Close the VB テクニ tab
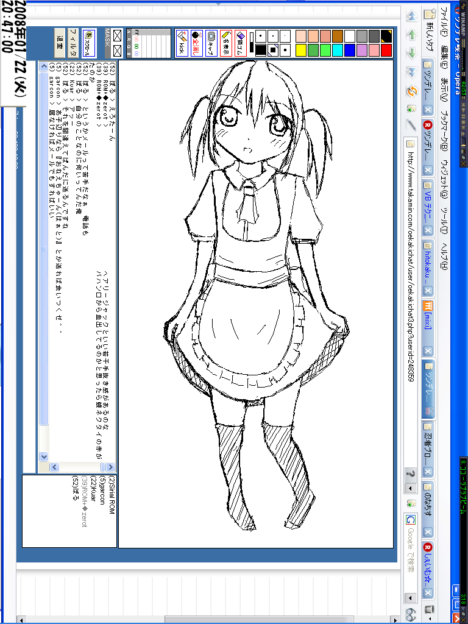The height and width of the screenshot is (624, 468). tap(428, 230)
